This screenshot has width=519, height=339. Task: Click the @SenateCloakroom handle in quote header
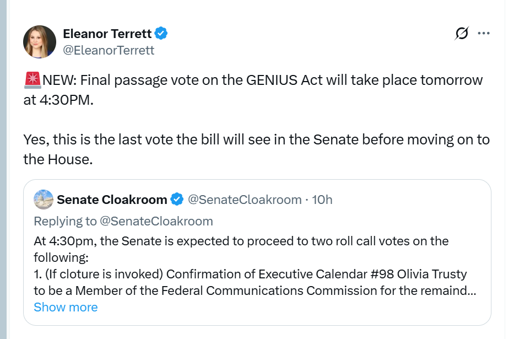(245, 200)
